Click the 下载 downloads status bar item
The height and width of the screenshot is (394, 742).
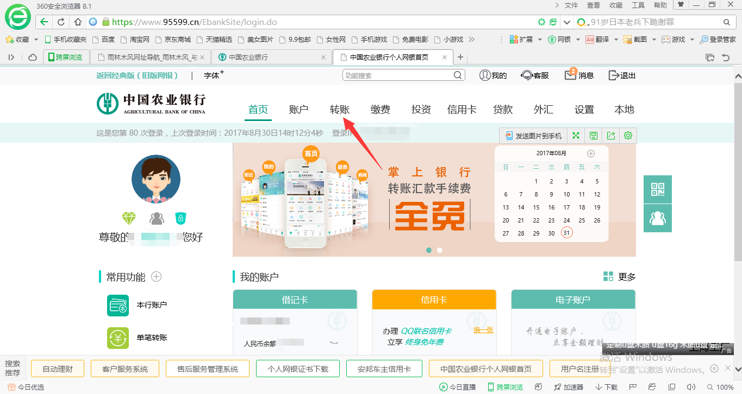606,387
